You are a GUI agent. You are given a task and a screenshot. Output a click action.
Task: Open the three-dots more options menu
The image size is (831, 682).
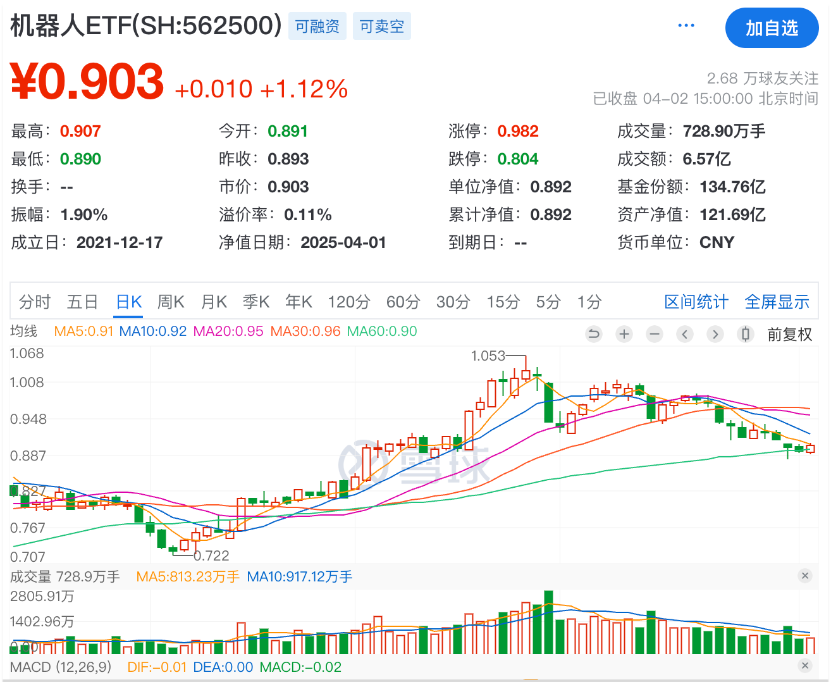coord(686,26)
